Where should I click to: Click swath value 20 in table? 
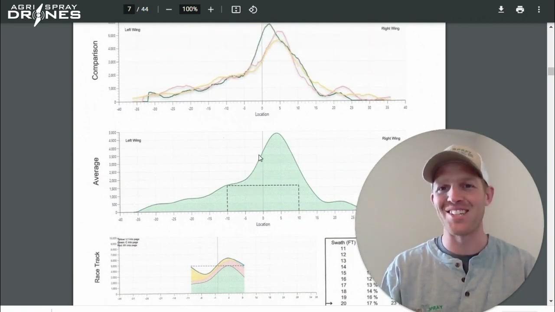click(343, 303)
